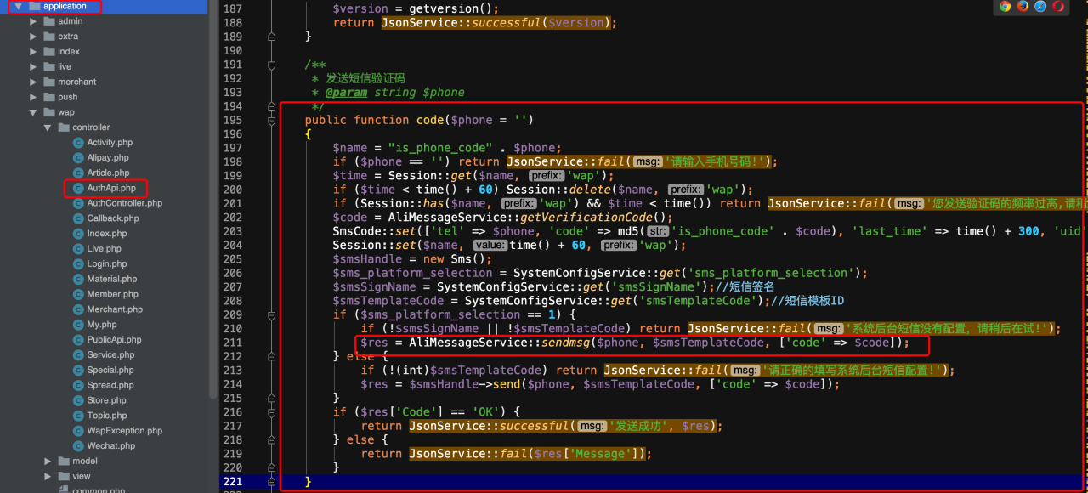Open Merchant.php in the tree
Screen dimensions: 1088x493
(x=115, y=309)
